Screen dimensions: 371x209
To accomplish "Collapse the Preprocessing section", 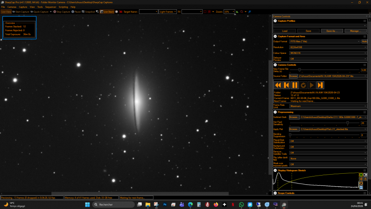I will tap(275, 112).
